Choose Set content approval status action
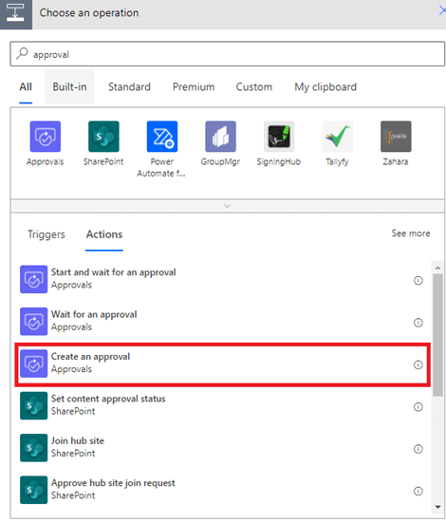 223,405
